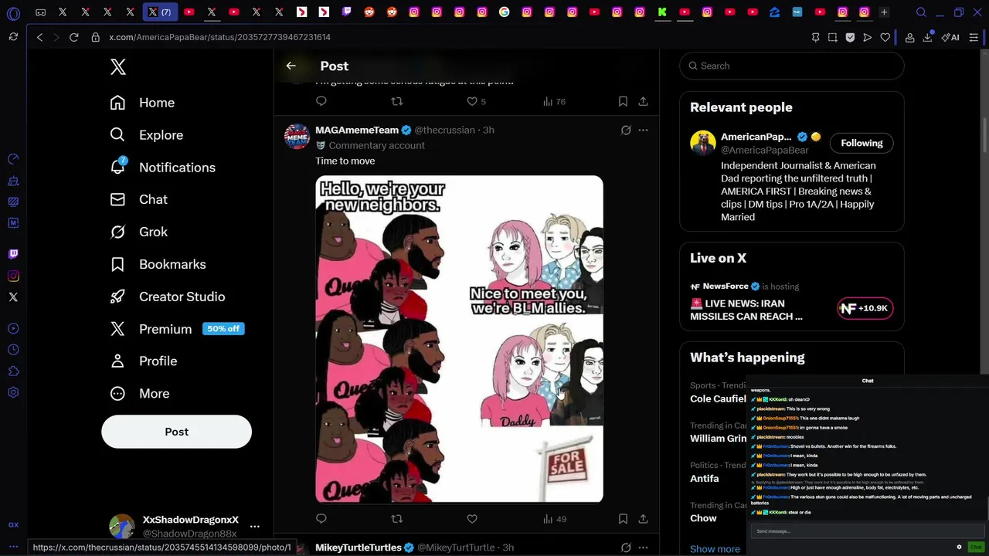Bookmark the upper post with 76 views
The height and width of the screenshot is (556, 989).
(623, 101)
